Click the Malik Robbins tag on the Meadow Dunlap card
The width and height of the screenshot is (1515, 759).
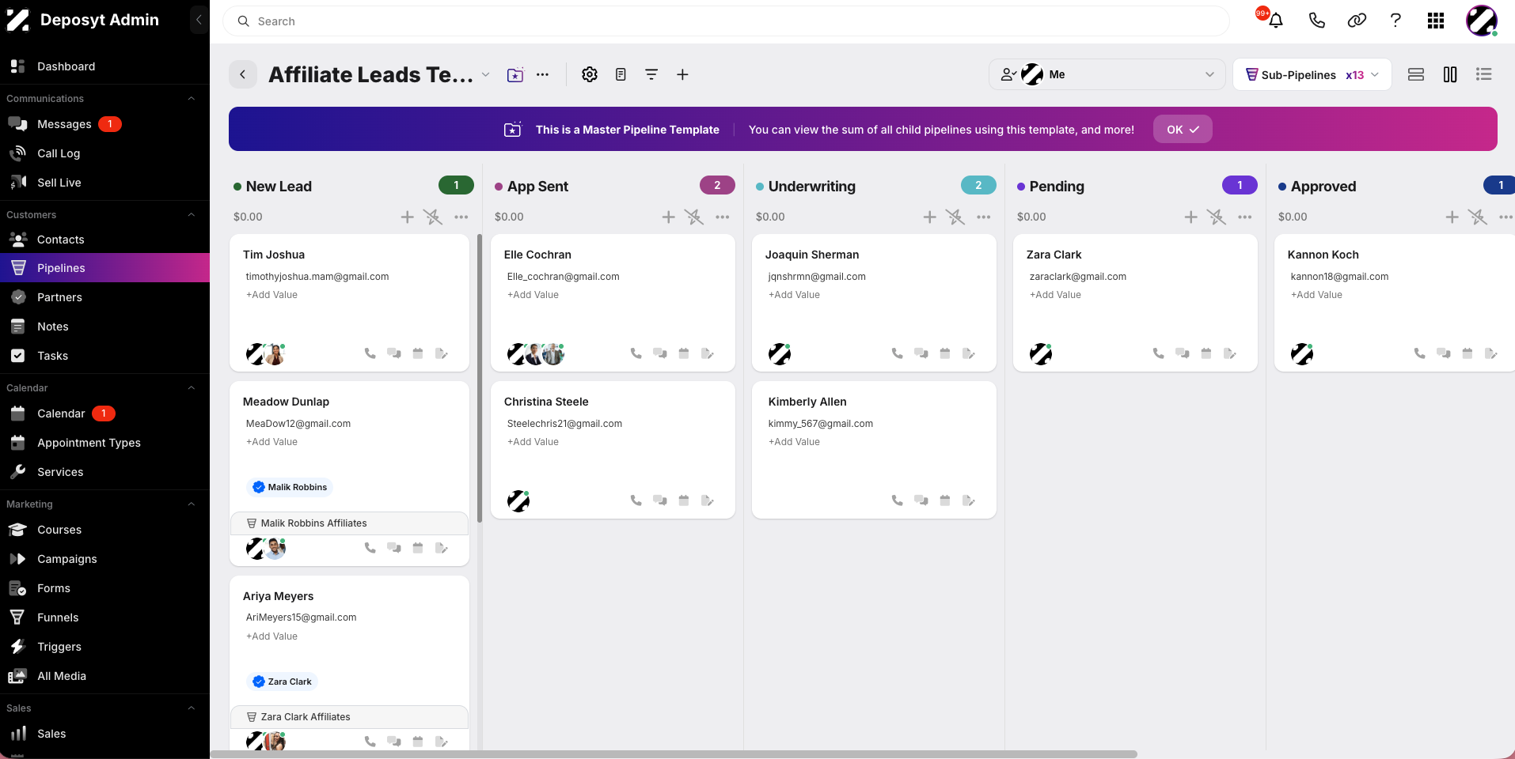tap(290, 487)
